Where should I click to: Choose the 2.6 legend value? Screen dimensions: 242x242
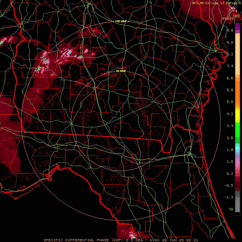coord(230,138)
